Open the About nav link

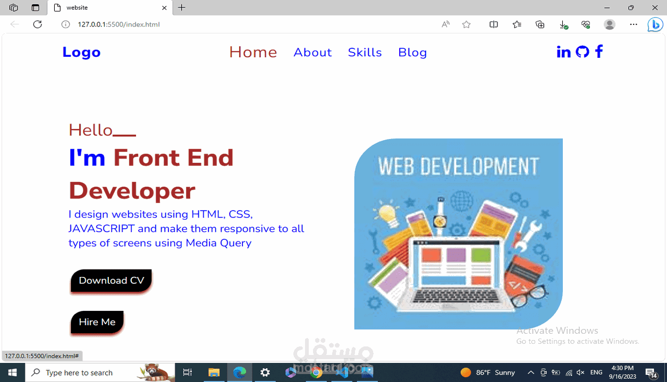pos(313,52)
